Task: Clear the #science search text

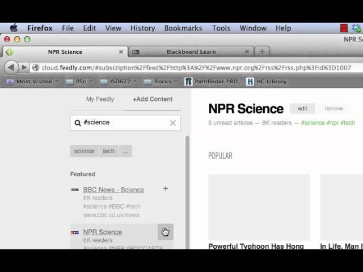Action: coord(172,123)
